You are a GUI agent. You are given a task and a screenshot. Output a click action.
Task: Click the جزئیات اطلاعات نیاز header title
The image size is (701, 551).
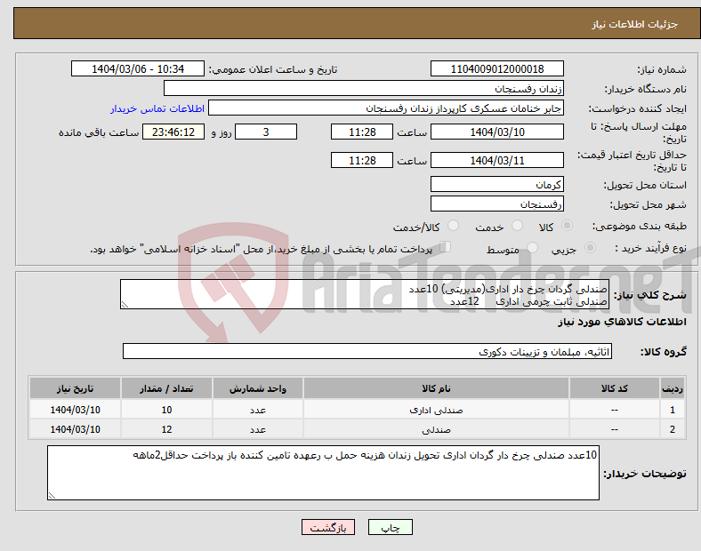click(635, 24)
